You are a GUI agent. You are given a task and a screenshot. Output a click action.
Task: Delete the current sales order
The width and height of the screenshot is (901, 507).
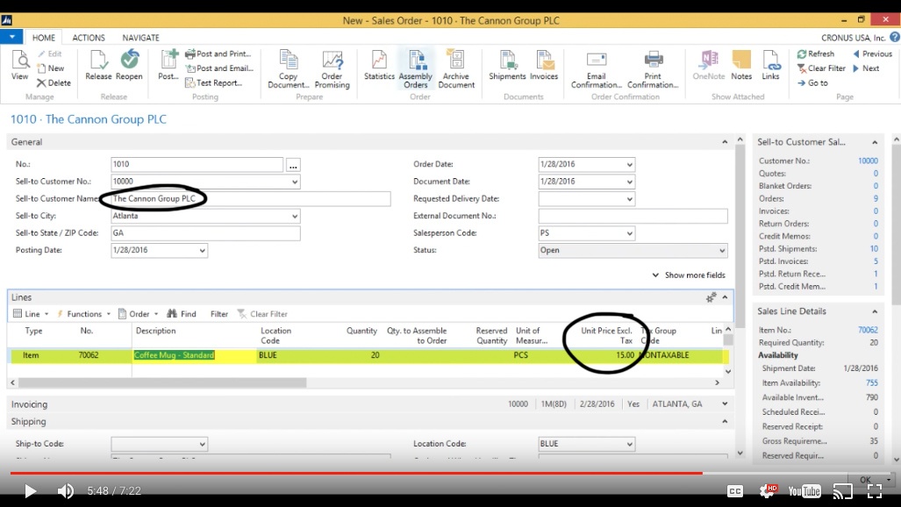click(54, 82)
